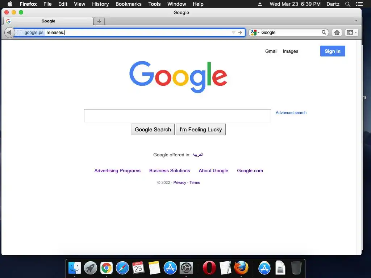Launch Google Chrome from the Dock
Screen dimensions: 371x278
106,268
